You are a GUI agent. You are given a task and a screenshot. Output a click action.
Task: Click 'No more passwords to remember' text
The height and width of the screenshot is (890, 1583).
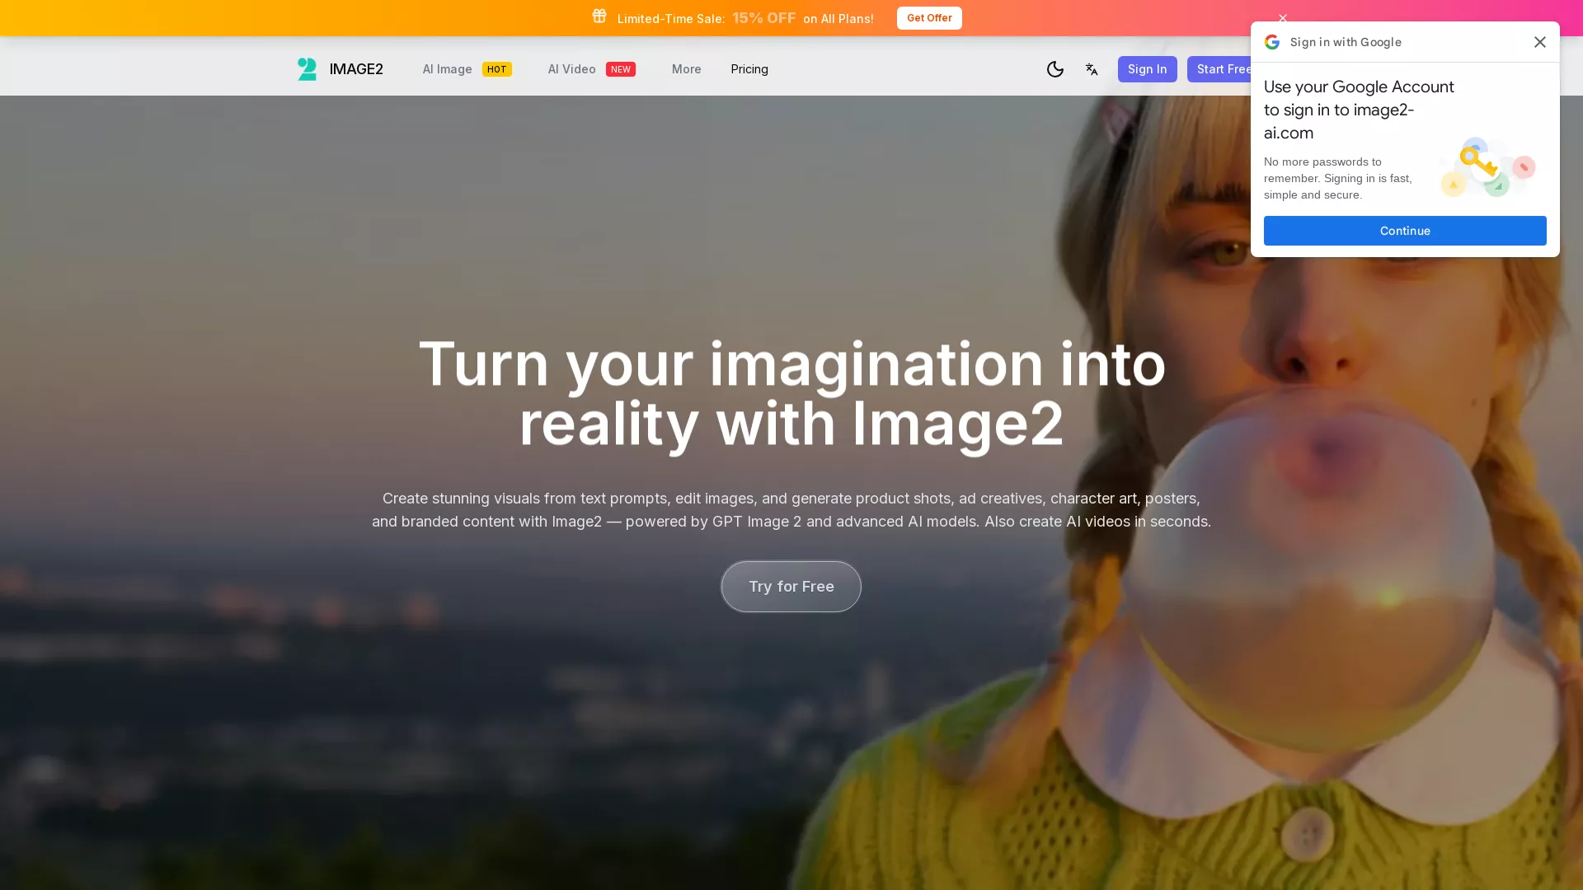pos(1338,178)
